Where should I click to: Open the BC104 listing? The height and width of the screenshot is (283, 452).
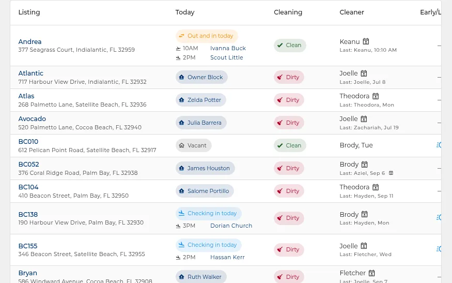[x=28, y=187]
